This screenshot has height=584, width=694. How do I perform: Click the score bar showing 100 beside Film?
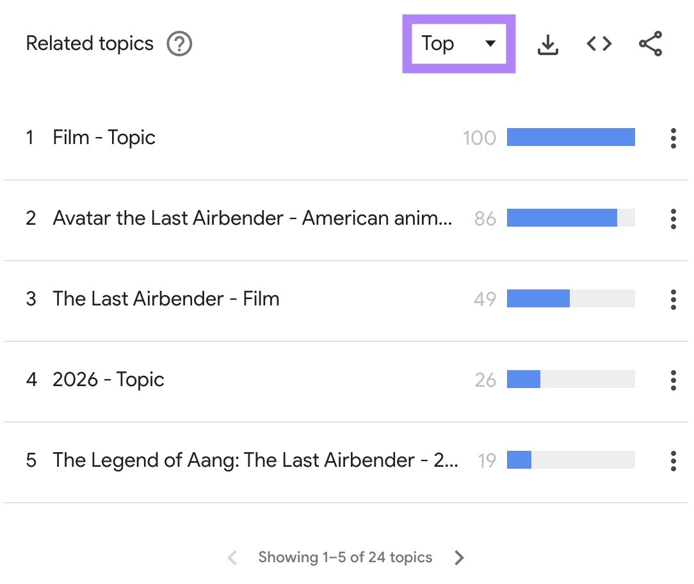[x=570, y=138]
